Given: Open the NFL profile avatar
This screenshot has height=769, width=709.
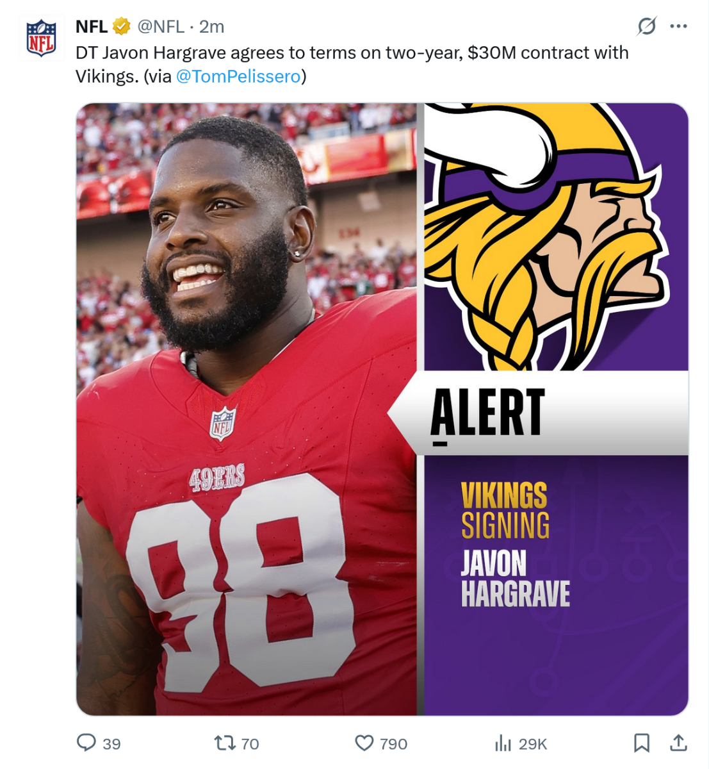Looking at the screenshot, I should click(41, 38).
